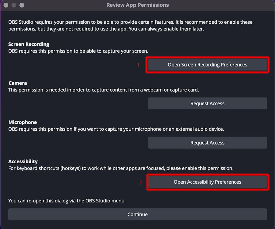Click the keyboard shortcuts hotkeys description text
The image size is (275, 229).
[x=121, y=168]
